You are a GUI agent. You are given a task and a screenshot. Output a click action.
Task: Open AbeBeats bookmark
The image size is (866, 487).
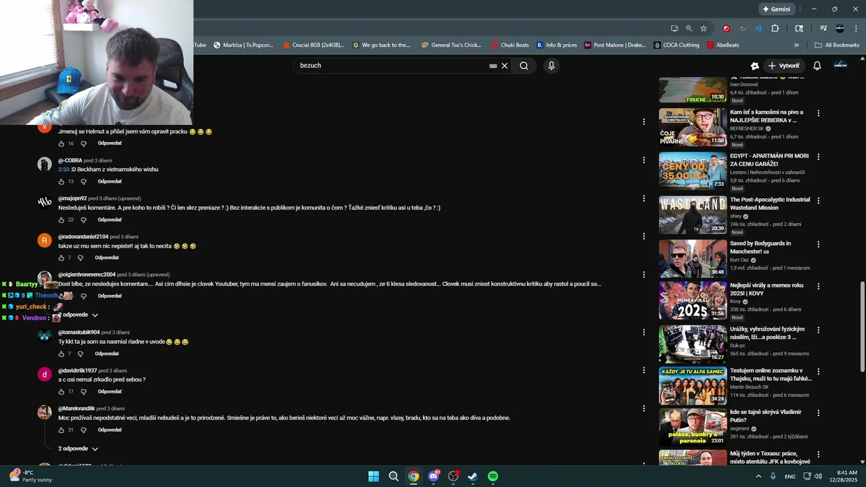point(723,45)
